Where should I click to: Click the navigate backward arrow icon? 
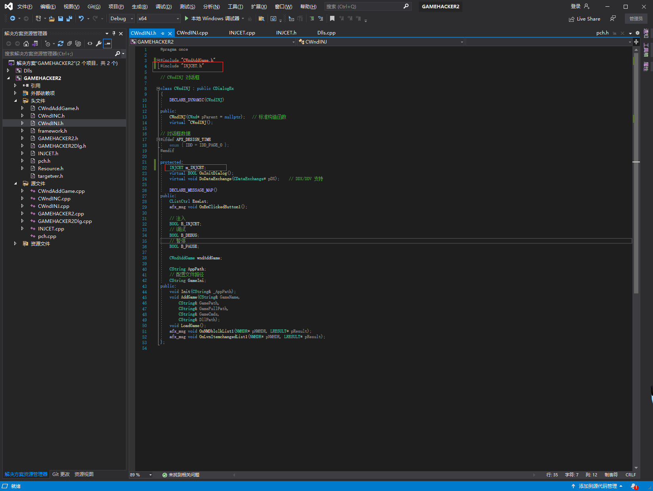point(13,19)
